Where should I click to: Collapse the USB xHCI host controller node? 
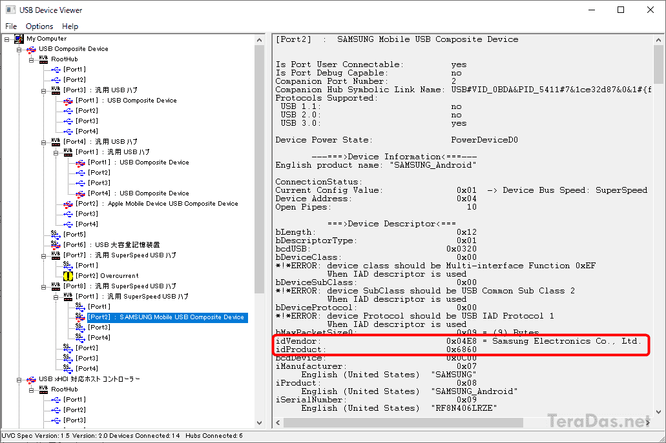coord(19,380)
